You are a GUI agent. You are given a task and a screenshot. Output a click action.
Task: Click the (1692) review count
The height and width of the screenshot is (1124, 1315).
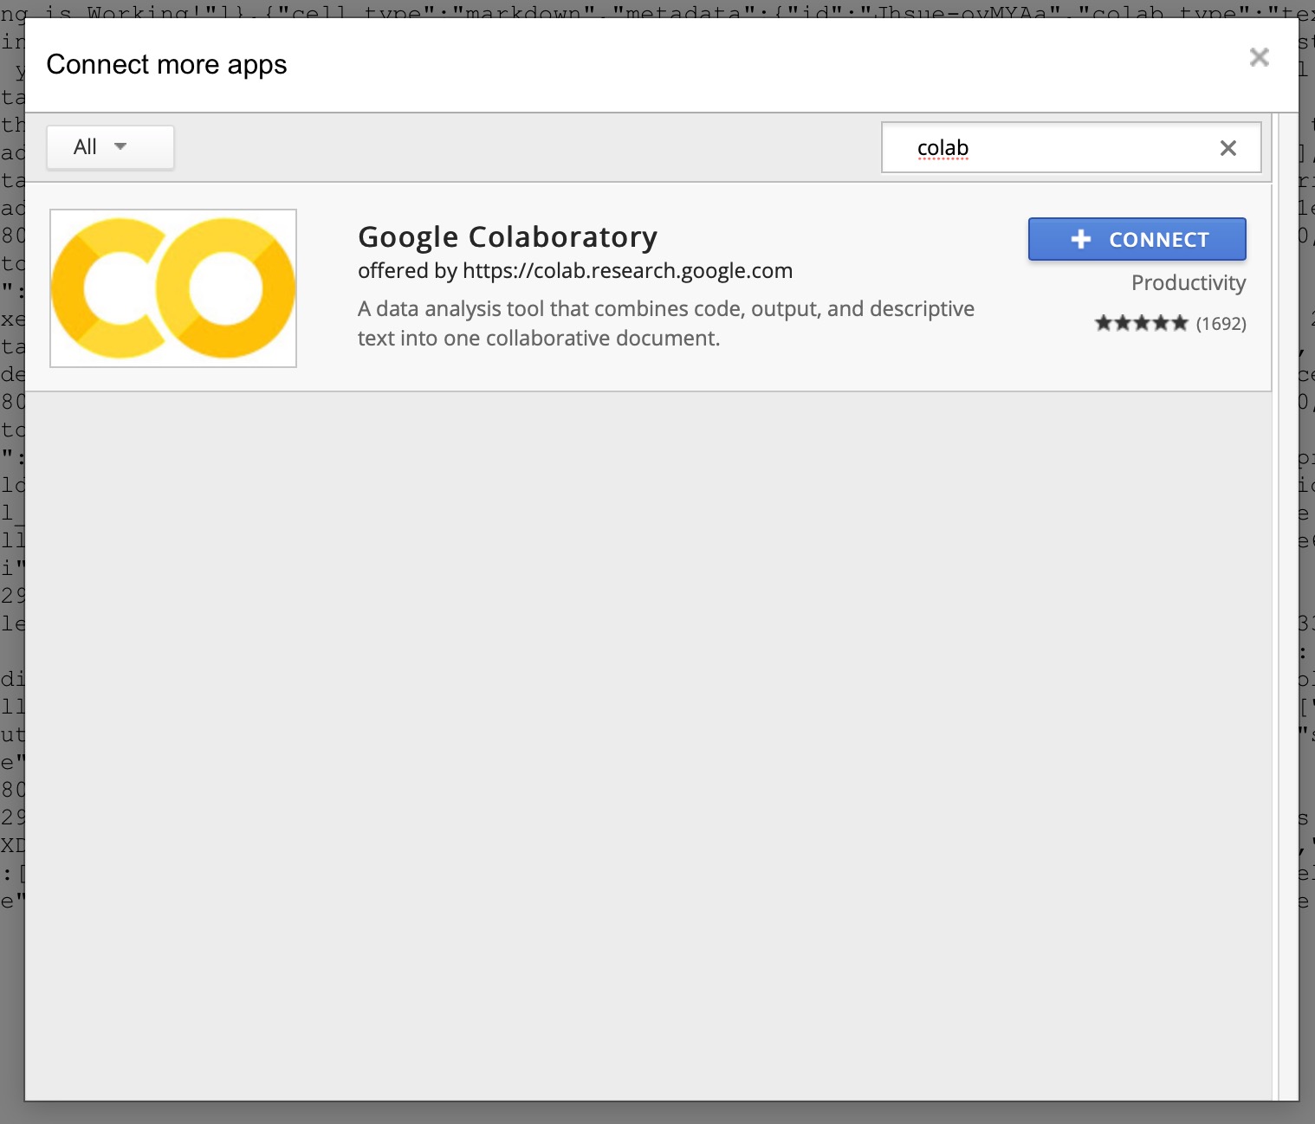[x=1221, y=324]
